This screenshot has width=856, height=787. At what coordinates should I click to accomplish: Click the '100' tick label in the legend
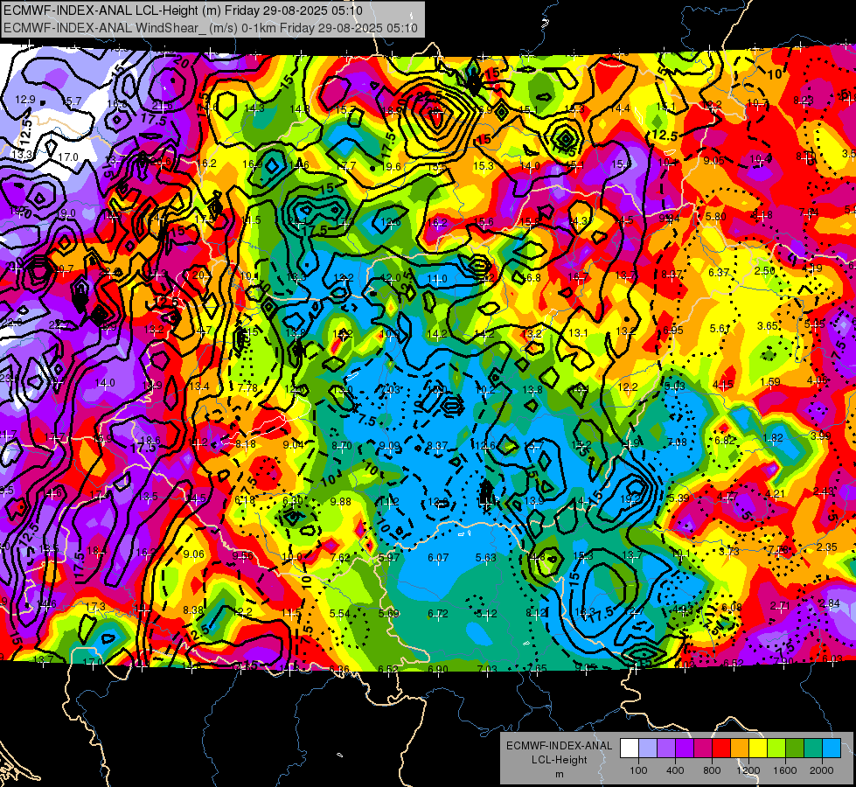638,770
